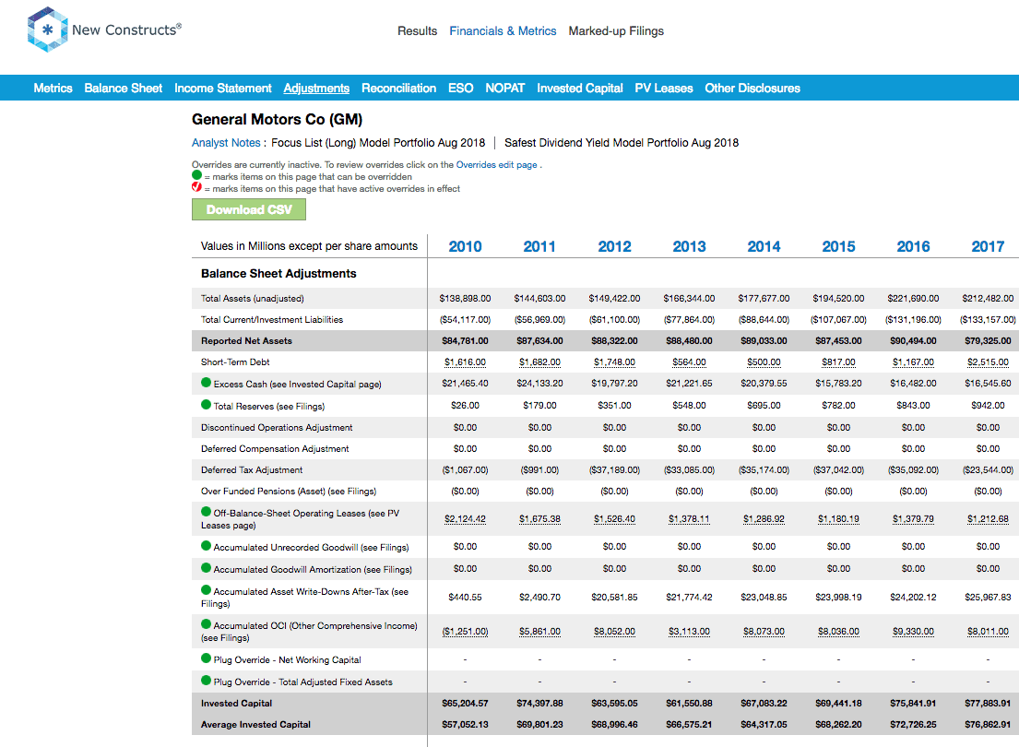The image size is (1019, 747).
Task: Click 2017 Invested Capital value $77,883.91
Action: pyautogui.click(x=988, y=704)
